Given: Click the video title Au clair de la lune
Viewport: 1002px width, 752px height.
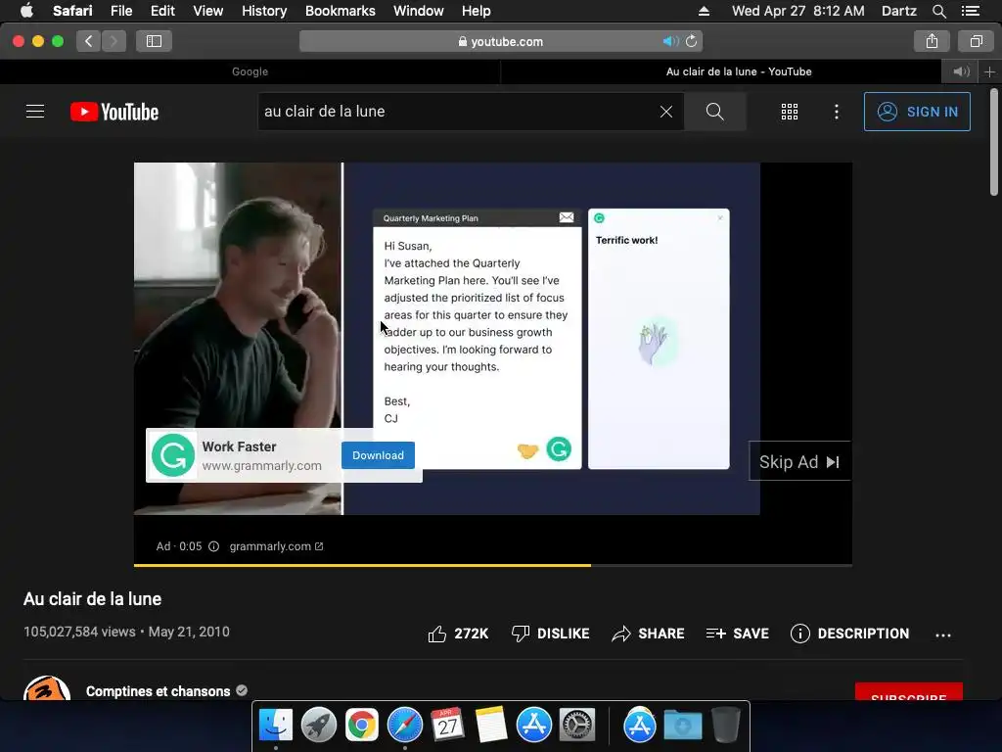Looking at the screenshot, I should (x=92, y=599).
